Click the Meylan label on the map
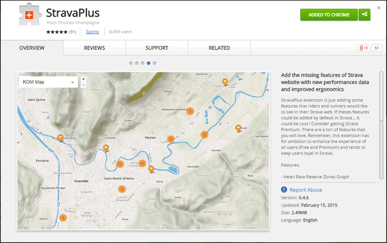Screen dimensions: 387x243 point(150,137)
